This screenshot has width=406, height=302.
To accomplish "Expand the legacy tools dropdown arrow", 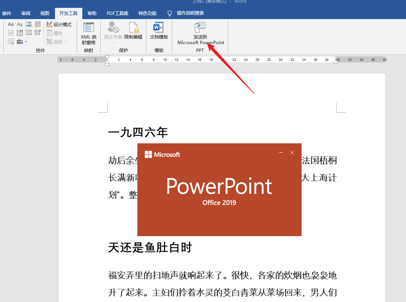I will click(26, 42).
